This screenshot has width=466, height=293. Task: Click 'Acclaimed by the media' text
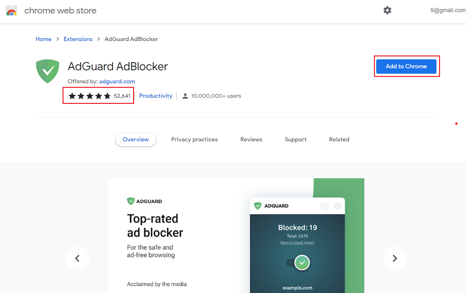pos(157,284)
